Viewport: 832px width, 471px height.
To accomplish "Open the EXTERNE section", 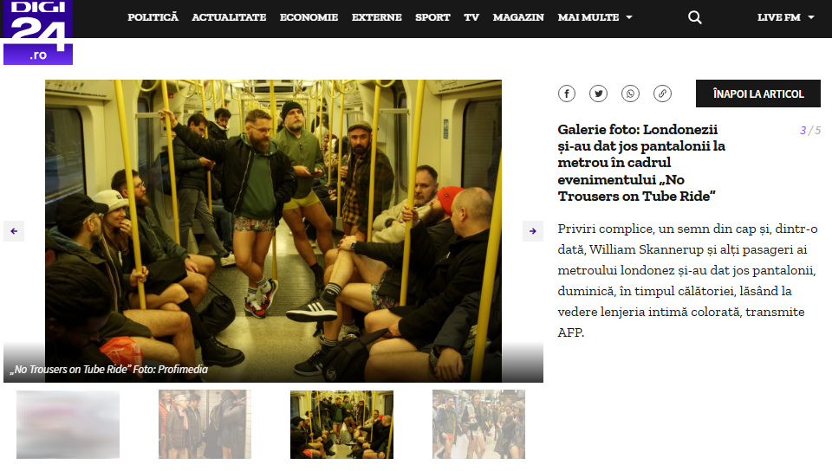I will point(377,17).
